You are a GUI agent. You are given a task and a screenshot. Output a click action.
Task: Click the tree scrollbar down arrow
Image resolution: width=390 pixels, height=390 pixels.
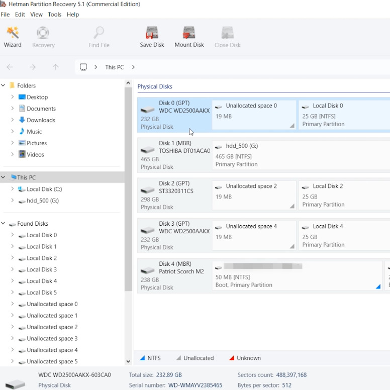point(128,362)
